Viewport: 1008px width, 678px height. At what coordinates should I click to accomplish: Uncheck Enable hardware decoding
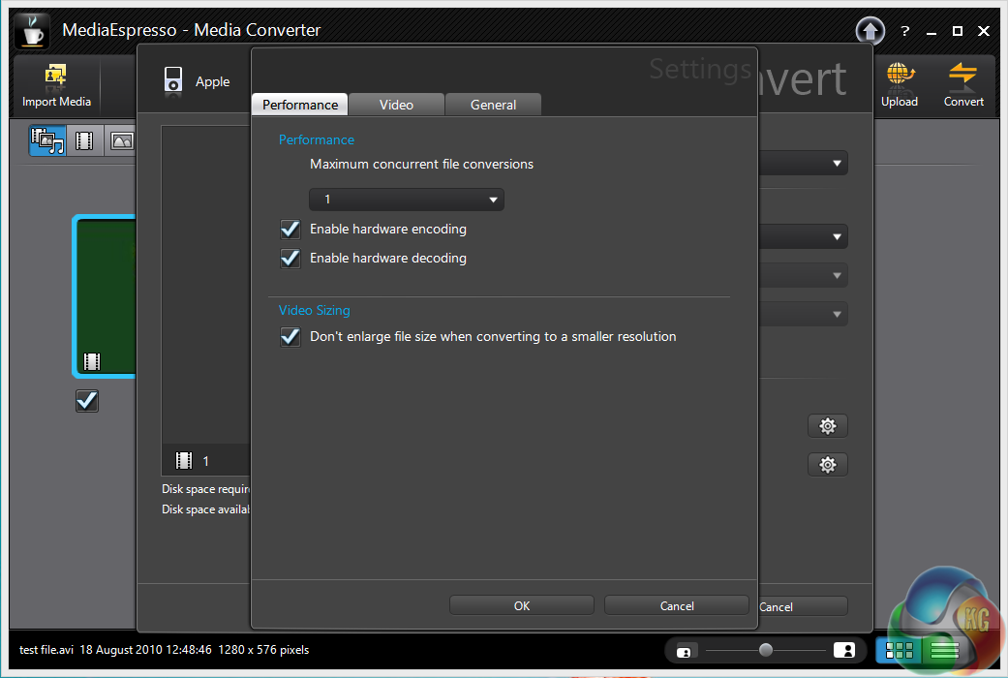290,259
